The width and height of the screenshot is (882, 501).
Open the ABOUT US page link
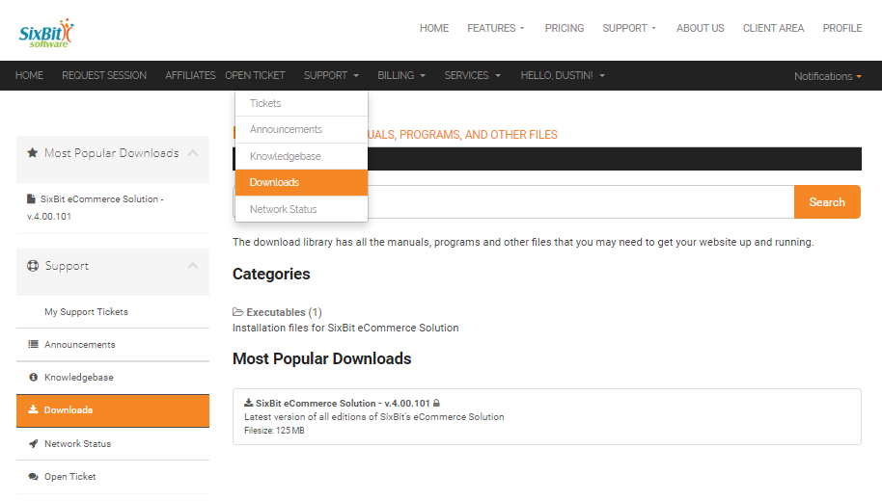pos(701,28)
